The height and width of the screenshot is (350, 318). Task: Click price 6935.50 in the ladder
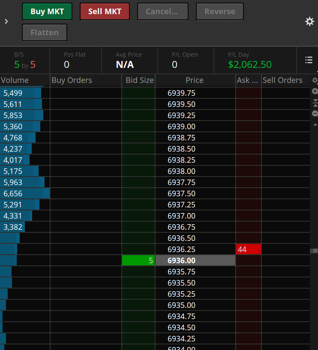[181, 283]
